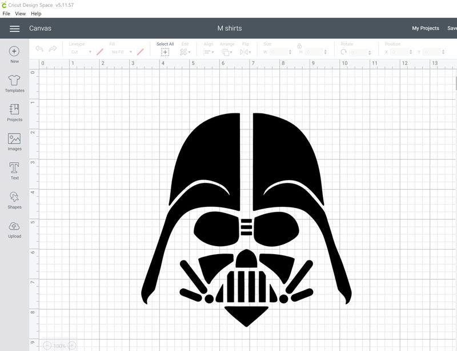Click the M shirts project title
The image size is (457, 351).
click(230, 28)
